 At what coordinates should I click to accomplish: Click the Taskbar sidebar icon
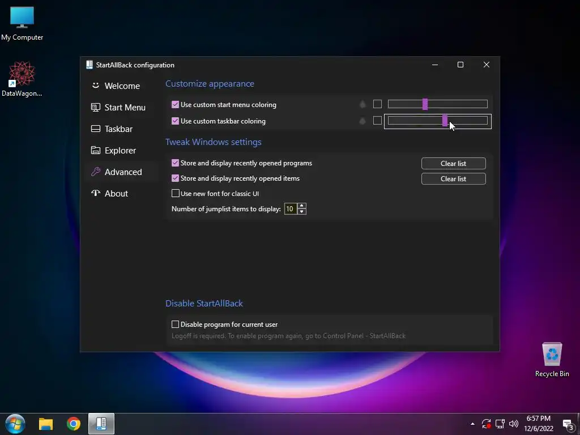[x=95, y=129]
